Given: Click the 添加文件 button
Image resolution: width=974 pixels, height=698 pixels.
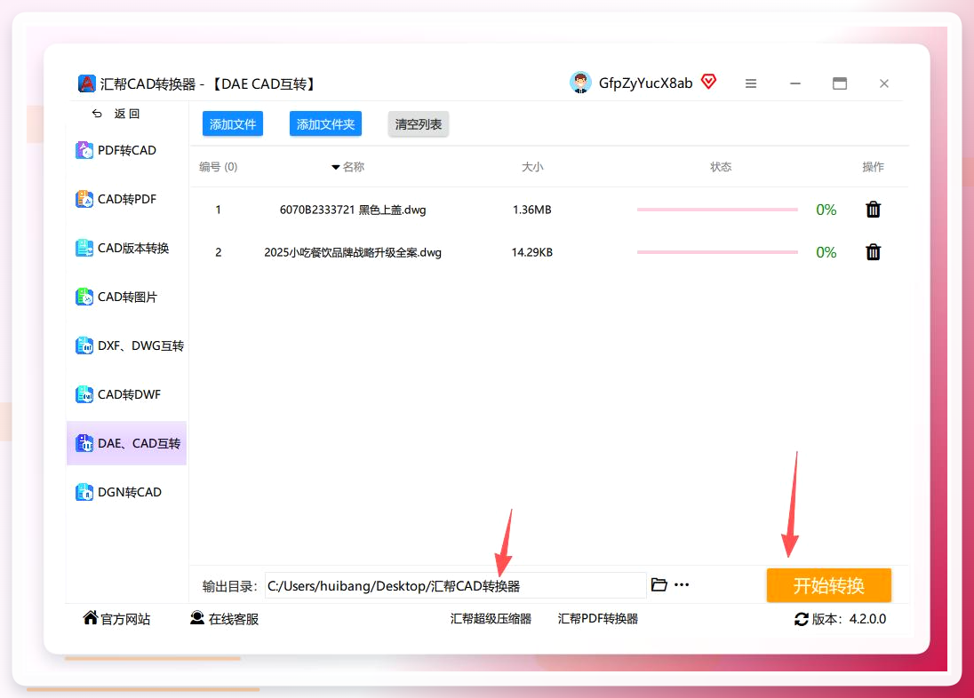Looking at the screenshot, I should 233,124.
